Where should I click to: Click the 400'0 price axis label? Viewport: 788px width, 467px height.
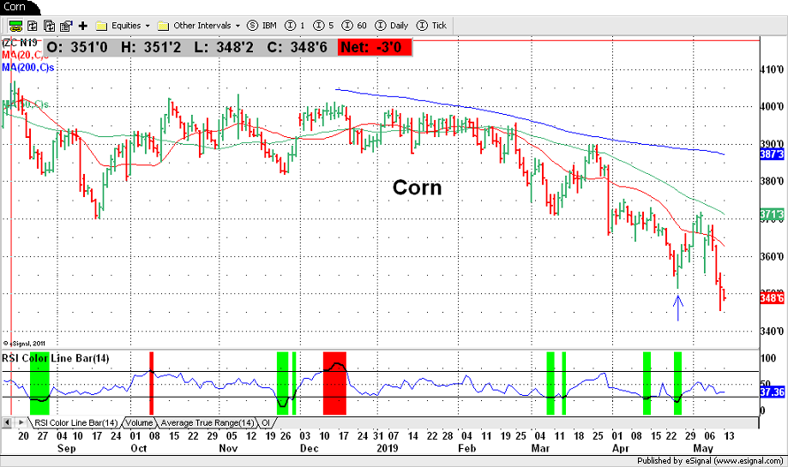point(772,106)
